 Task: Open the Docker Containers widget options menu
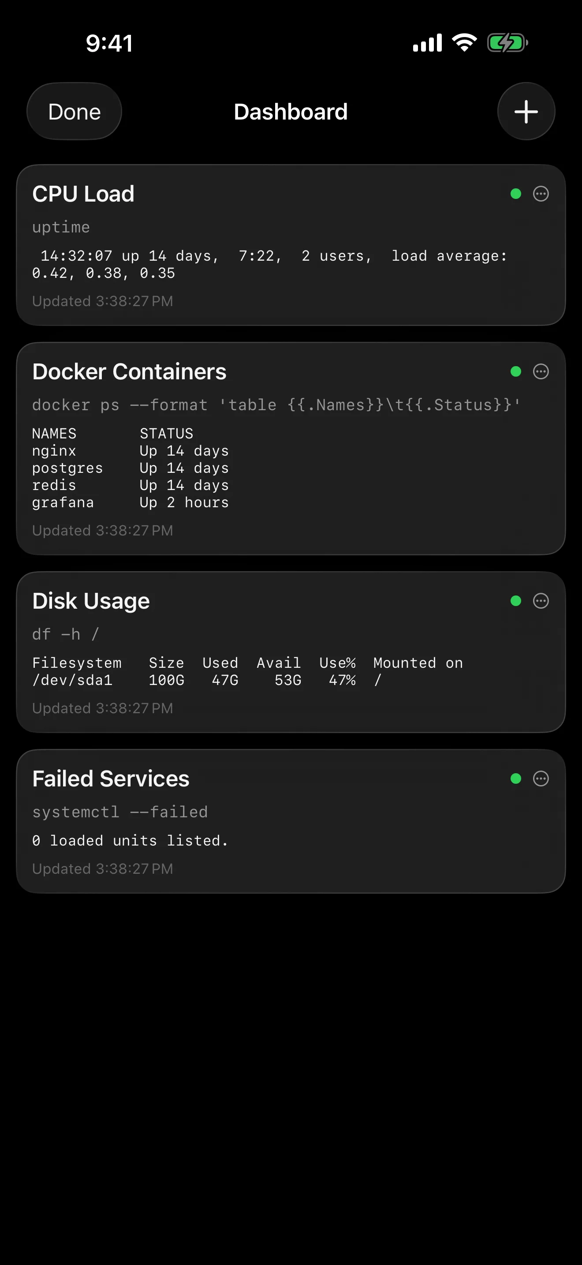541,372
